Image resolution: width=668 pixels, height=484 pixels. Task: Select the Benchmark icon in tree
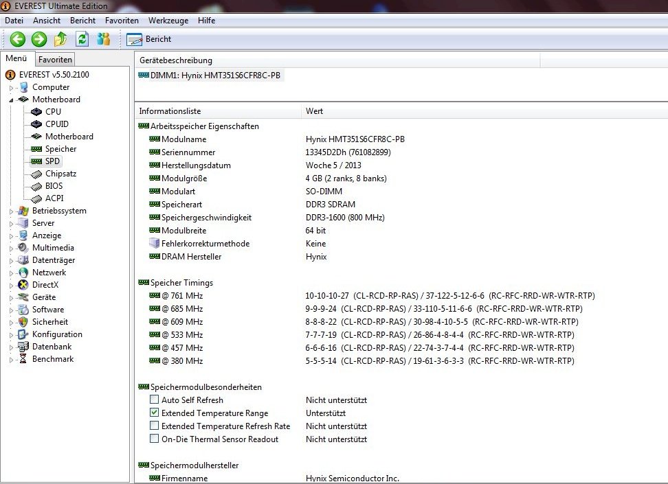click(24, 359)
